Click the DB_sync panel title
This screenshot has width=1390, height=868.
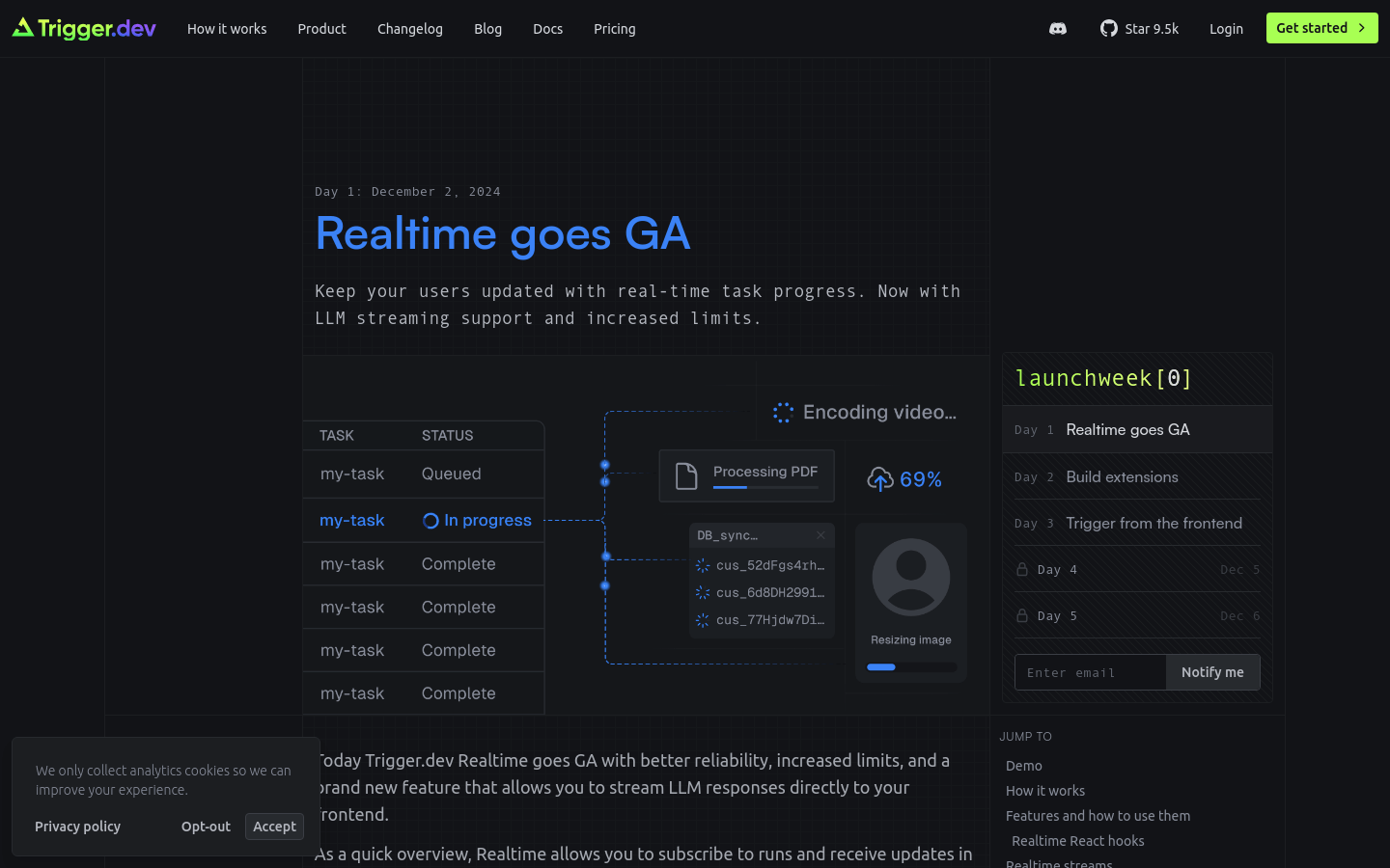(727, 535)
